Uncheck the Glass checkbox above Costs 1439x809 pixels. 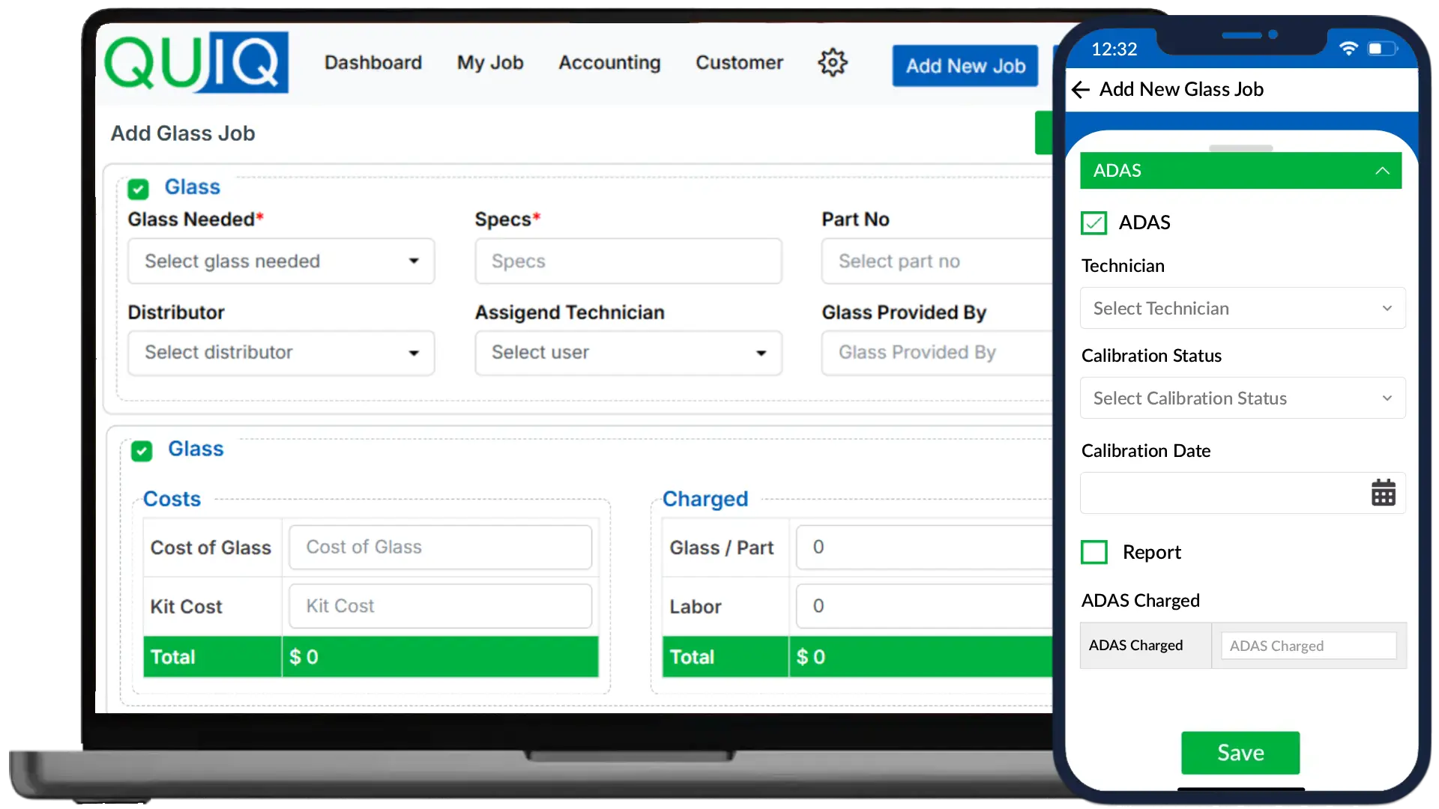point(142,451)
